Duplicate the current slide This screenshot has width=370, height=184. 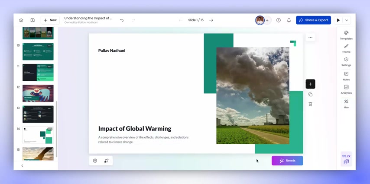310,94
